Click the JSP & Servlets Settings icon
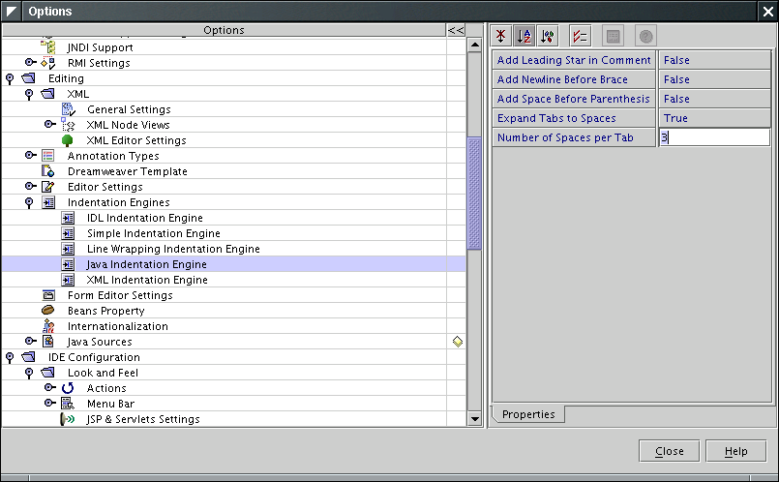The height and width of the screenshot is (482, 779). pos(68,419)
